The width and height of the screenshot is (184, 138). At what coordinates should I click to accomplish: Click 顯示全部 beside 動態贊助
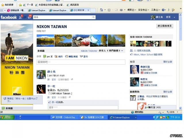click(168, 92)
